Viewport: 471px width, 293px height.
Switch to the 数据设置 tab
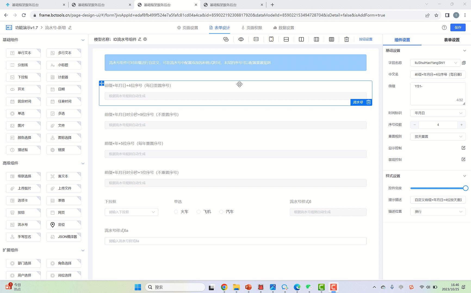click(x=284, y=28)
